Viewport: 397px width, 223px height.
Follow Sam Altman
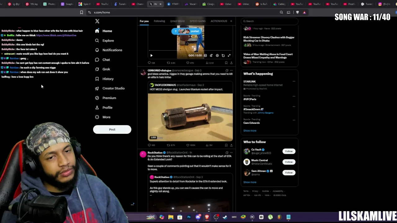coord(289,173)
